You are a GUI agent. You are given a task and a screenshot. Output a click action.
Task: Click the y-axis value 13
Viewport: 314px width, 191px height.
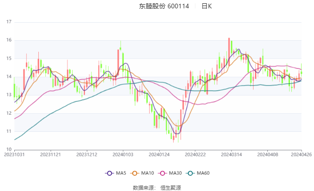[9, 95]
